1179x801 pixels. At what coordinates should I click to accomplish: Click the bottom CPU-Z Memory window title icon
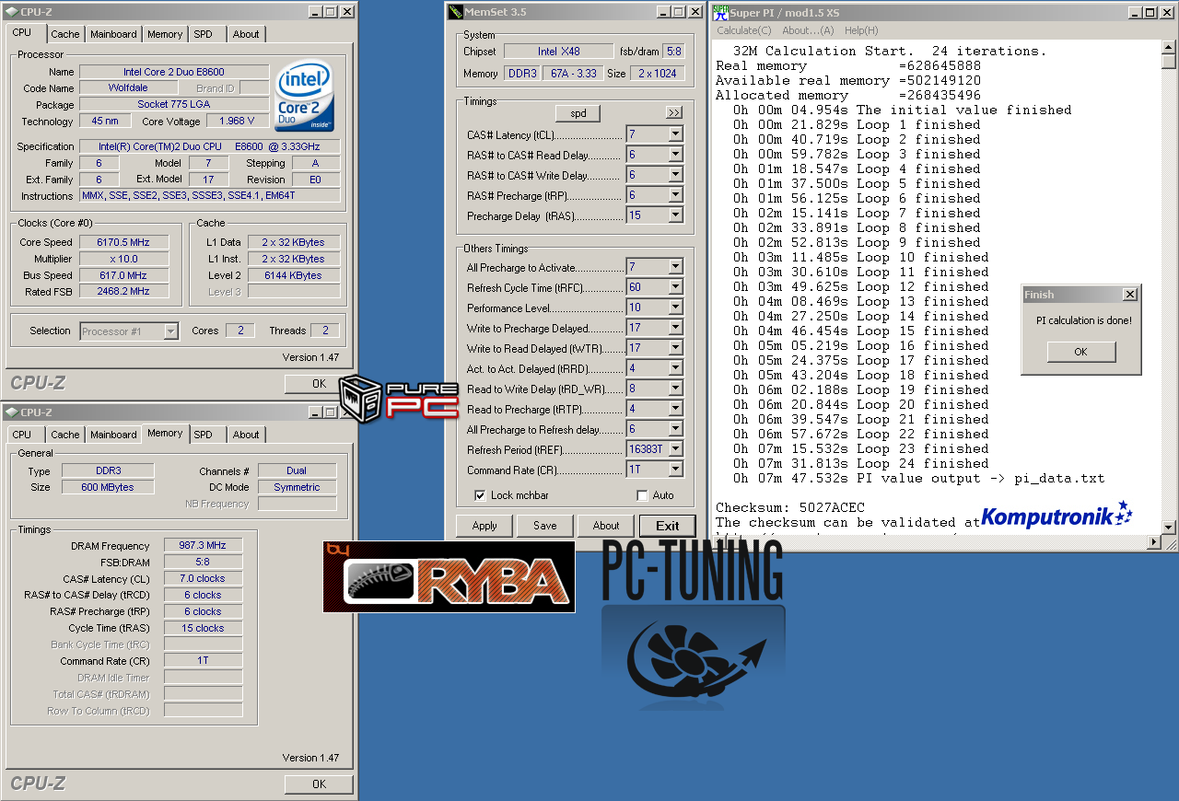(11, 412)
